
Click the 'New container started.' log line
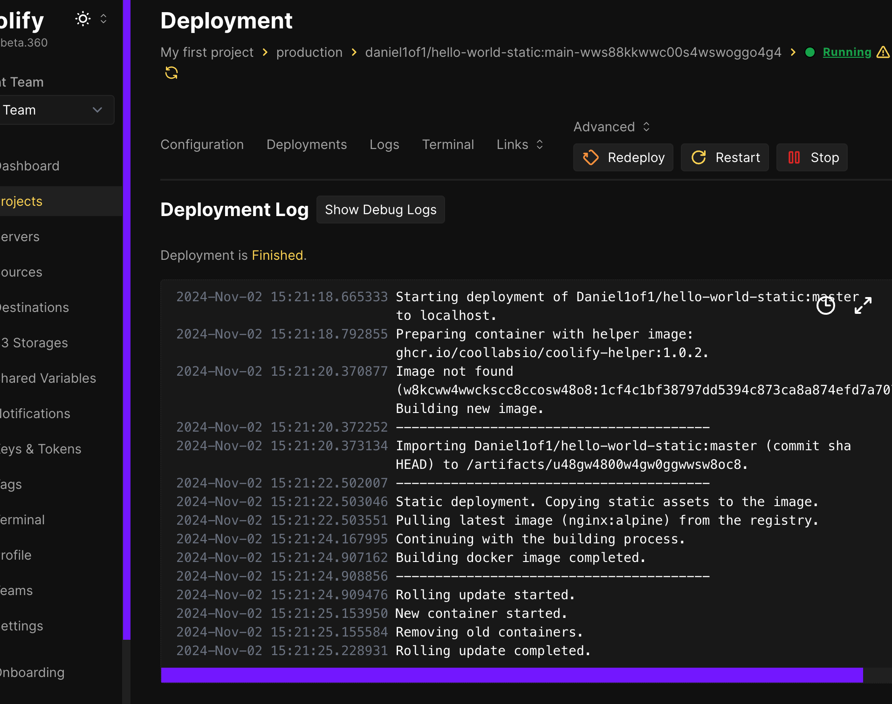tap(481, 613)
